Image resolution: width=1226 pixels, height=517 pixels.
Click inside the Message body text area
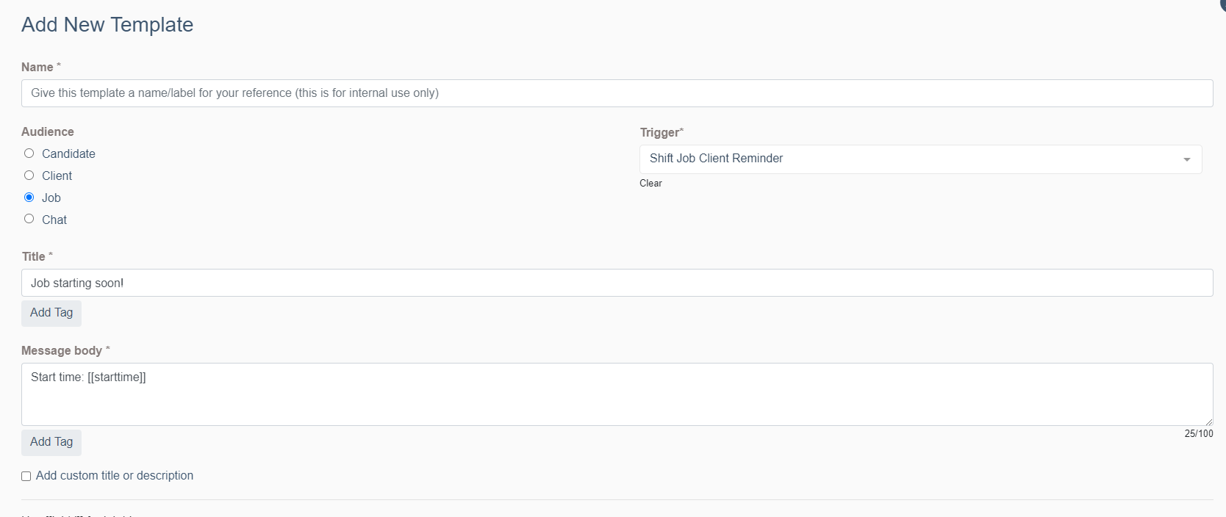[x=617, y=394]
